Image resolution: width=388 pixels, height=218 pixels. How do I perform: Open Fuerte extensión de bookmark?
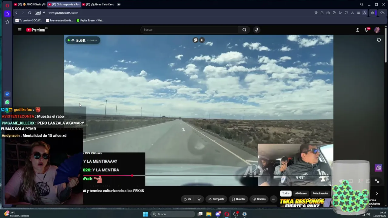(x=59, y=21)
